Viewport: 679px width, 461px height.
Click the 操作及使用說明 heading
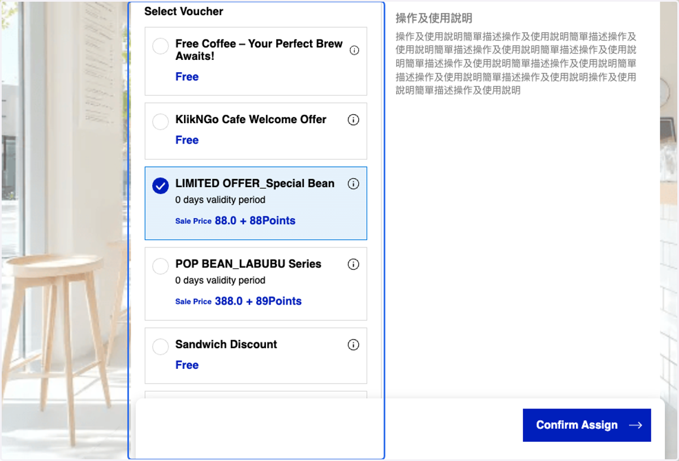point(434,19)
